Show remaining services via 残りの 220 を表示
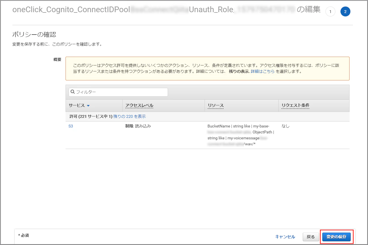This screenshot has height=245, width=368. click(130, 116)
